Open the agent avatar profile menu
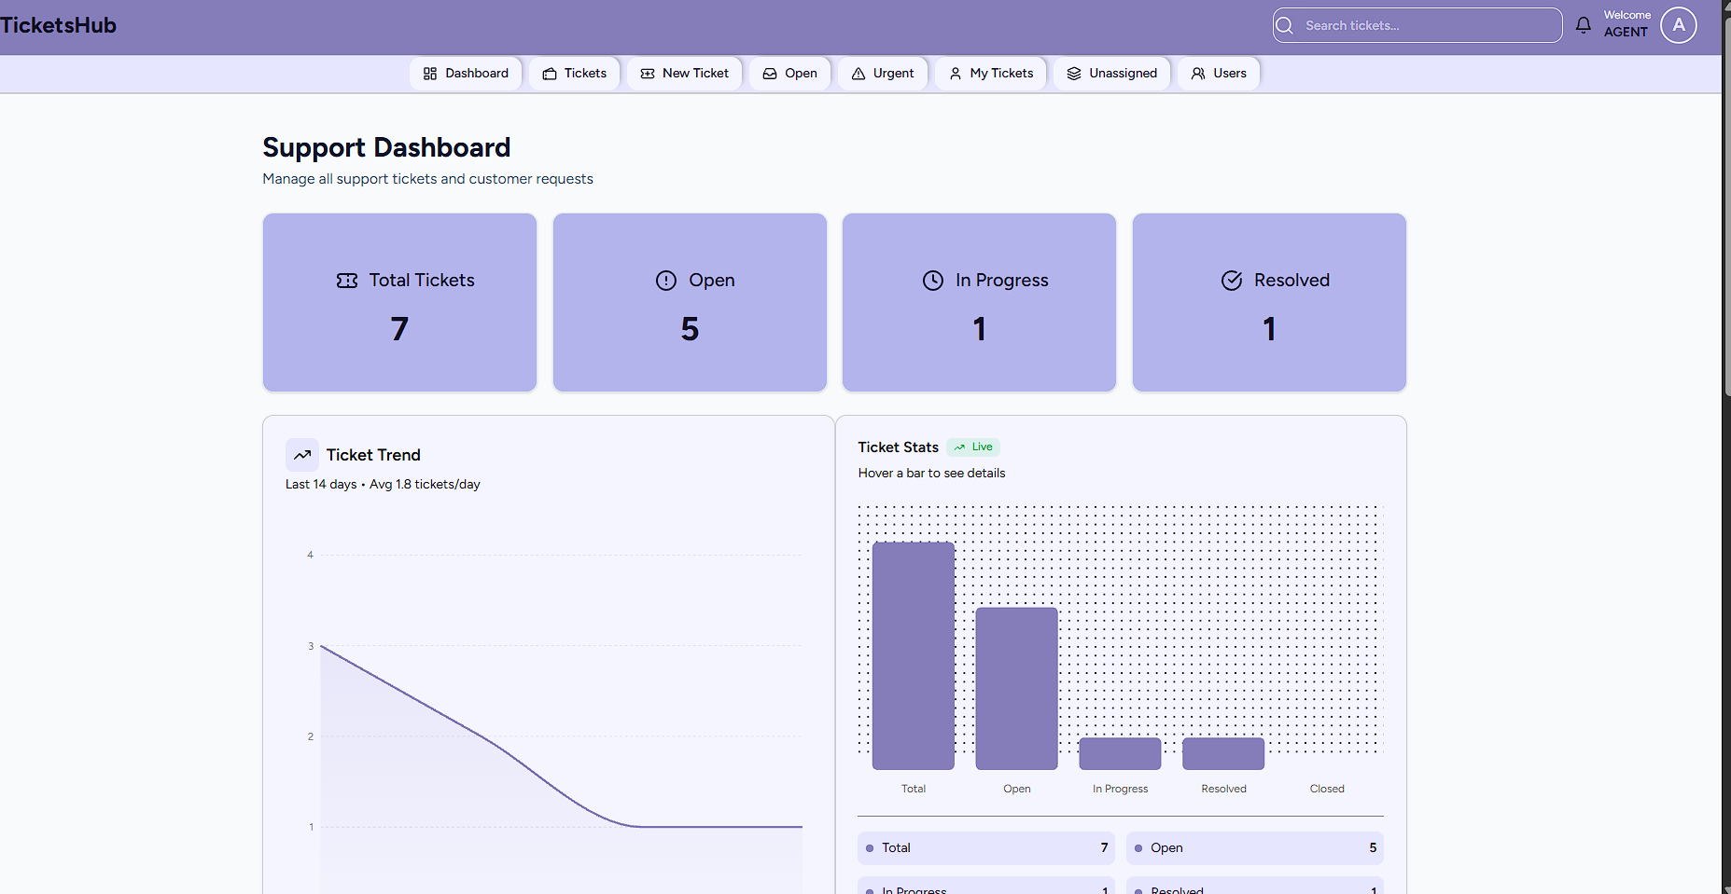 click(1678, 24)
